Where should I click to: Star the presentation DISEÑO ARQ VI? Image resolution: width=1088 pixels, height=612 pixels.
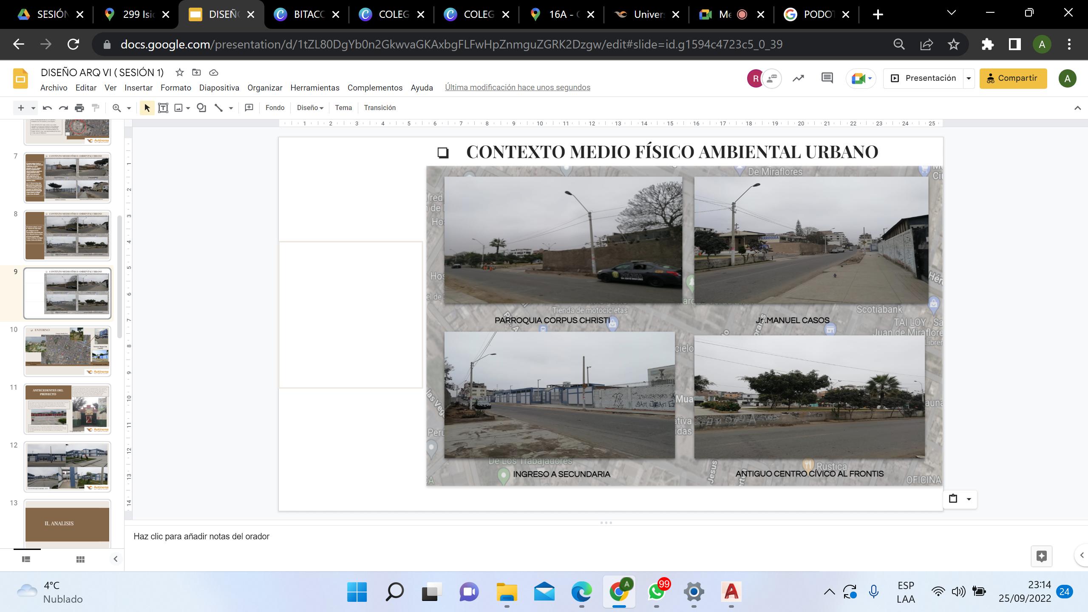(180, 72)
